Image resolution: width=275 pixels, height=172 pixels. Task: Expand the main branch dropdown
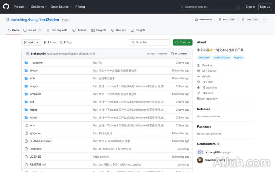[x=31, y=43]
